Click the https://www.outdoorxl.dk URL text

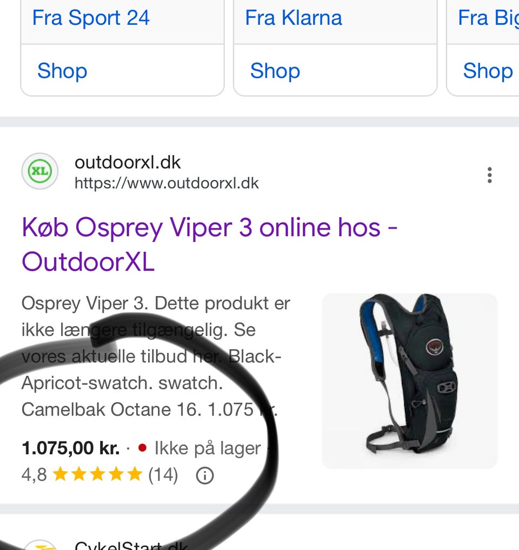(167, 184)
